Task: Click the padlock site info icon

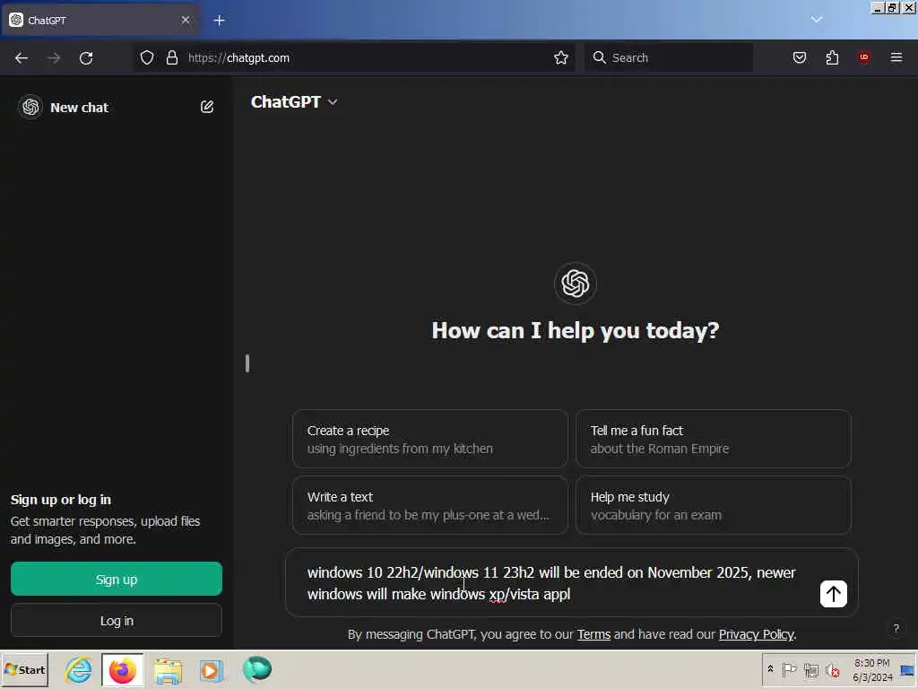Action: coord(172,57)
